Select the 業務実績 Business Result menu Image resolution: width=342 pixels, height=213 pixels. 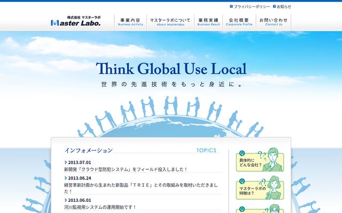(208, 22)
